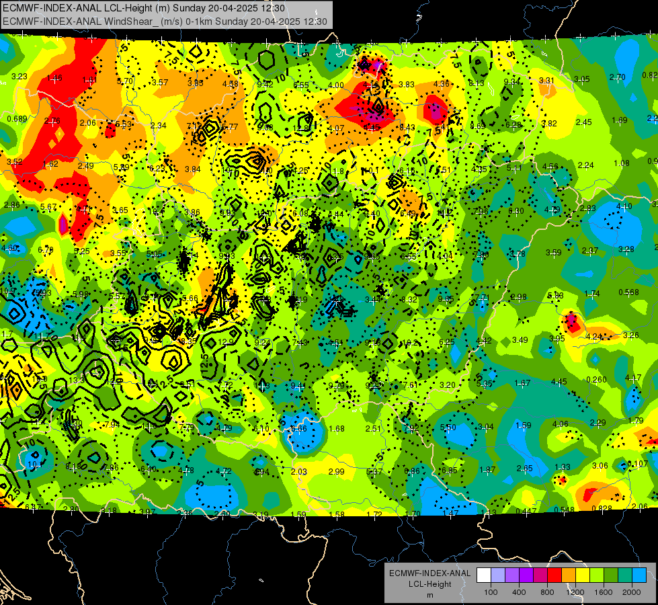Pick the yellow legend swatch after 1200
Image resolution: width=658 pixels, height=605 pixels.
[x=583, y=575]
